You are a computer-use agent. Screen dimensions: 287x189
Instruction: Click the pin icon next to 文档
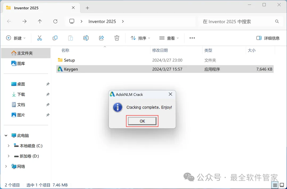48,105
